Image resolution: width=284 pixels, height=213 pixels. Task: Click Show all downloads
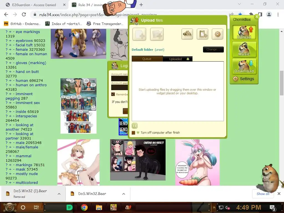263,194
